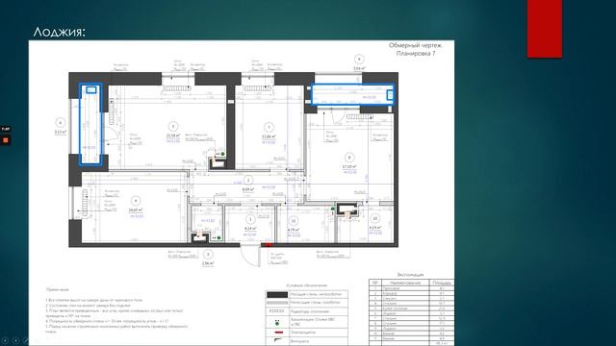Click the "Примечания" notes heading
Screen dimensions: 616x346
(58, 289)
